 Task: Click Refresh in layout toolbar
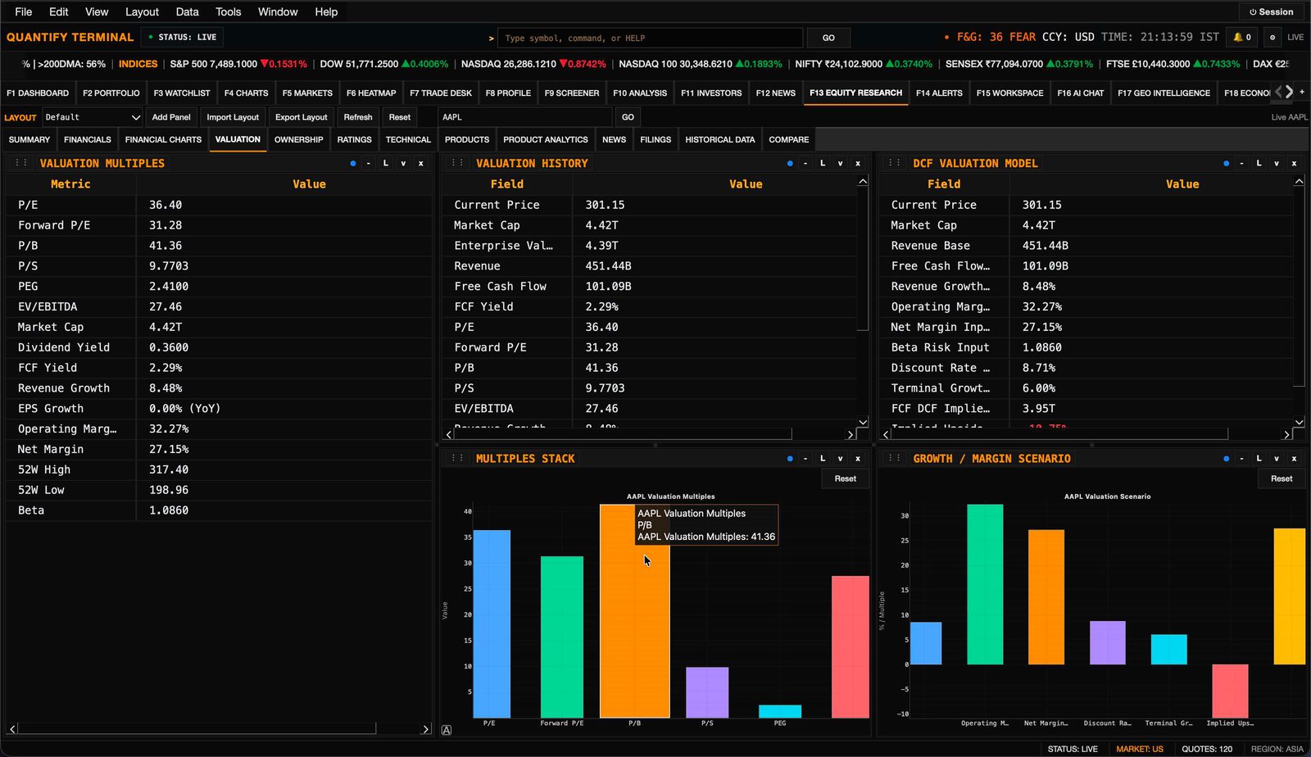(358, 117)
